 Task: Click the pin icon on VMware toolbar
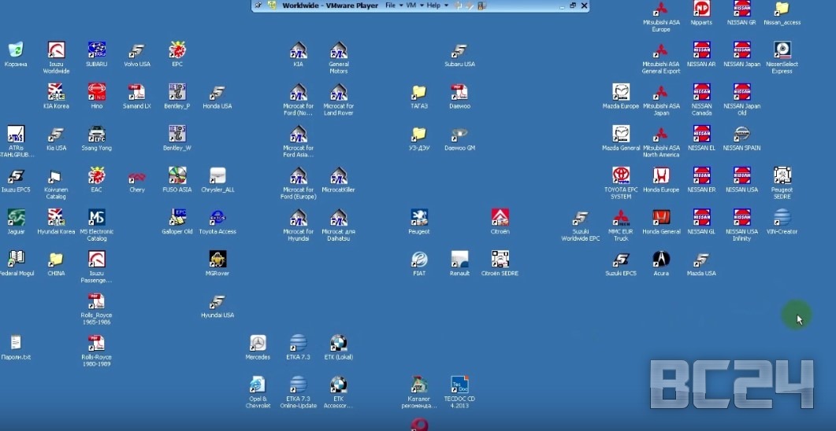(258, 6)
